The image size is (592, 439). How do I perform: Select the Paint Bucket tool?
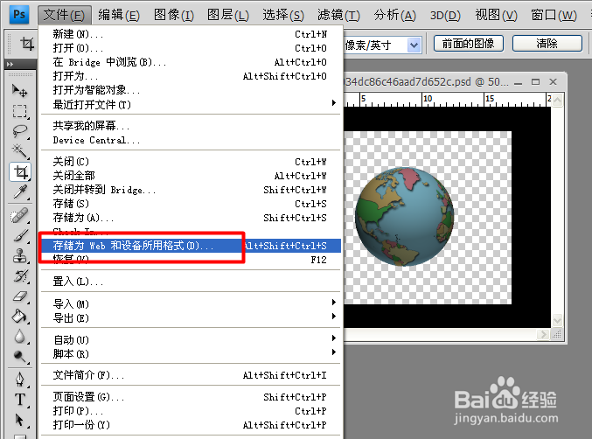pos(19,317)
